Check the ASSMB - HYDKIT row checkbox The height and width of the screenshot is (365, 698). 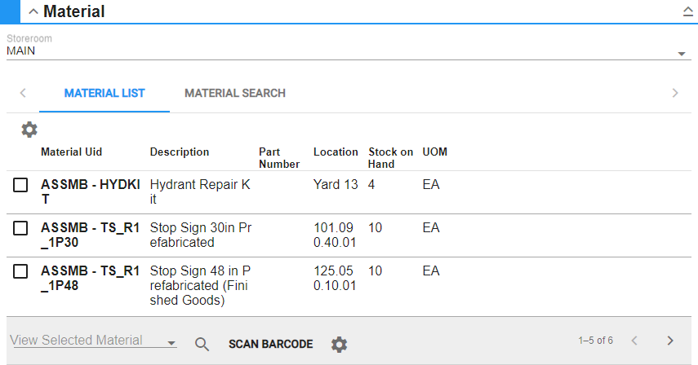[20, 186]
